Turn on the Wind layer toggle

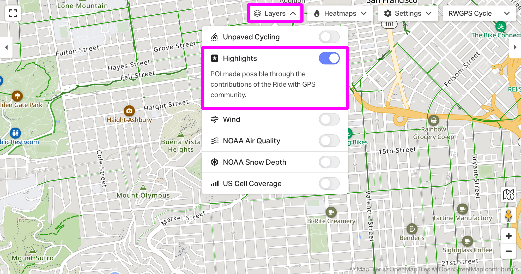click(x=329, y=120)
